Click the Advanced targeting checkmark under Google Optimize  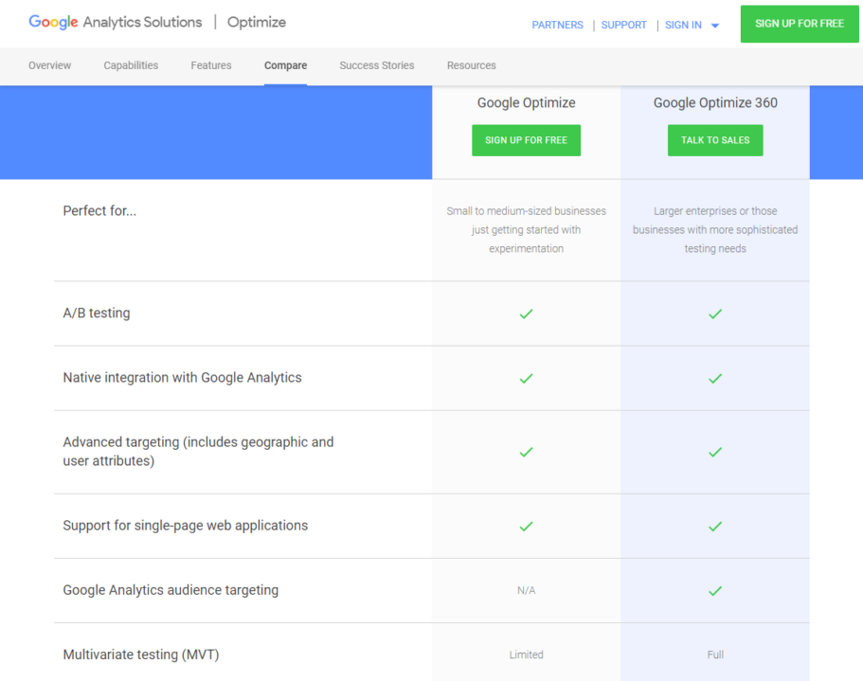coord(526,452)
